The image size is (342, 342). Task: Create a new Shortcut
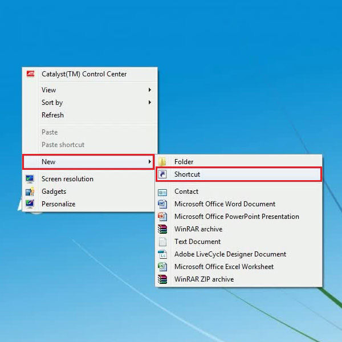[239, 174]
